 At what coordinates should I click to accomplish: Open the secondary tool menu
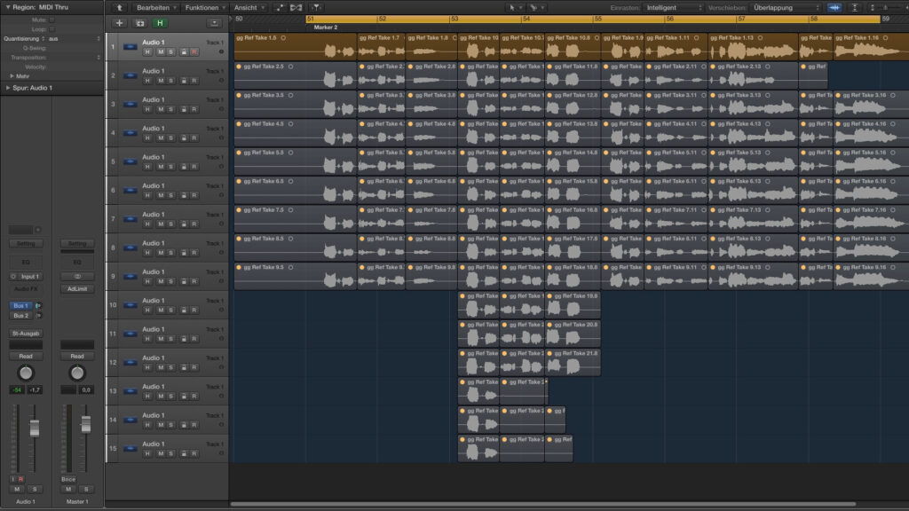coord(535,7)
